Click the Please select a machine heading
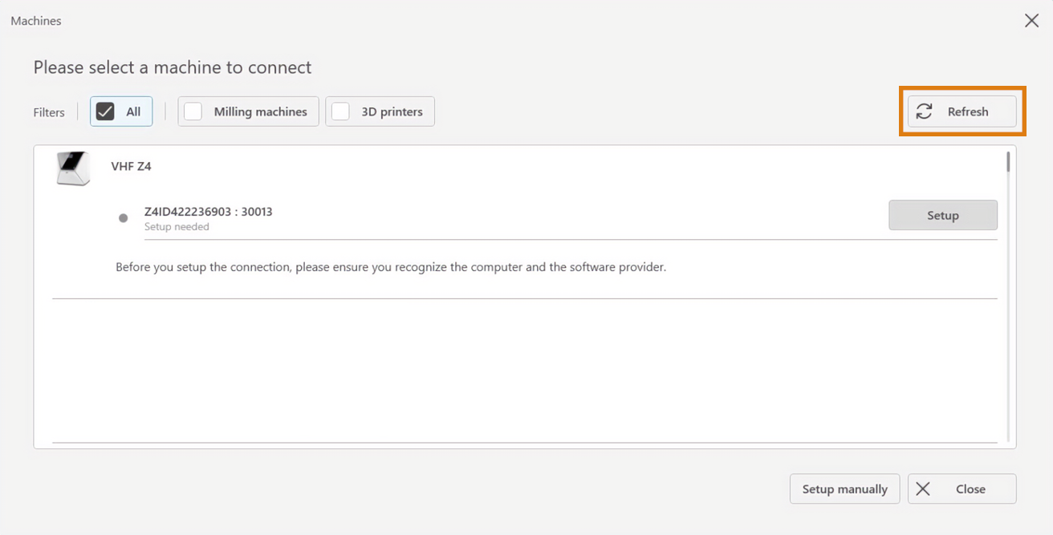Viewport: 1053px width, 535px height. point(173,67)
